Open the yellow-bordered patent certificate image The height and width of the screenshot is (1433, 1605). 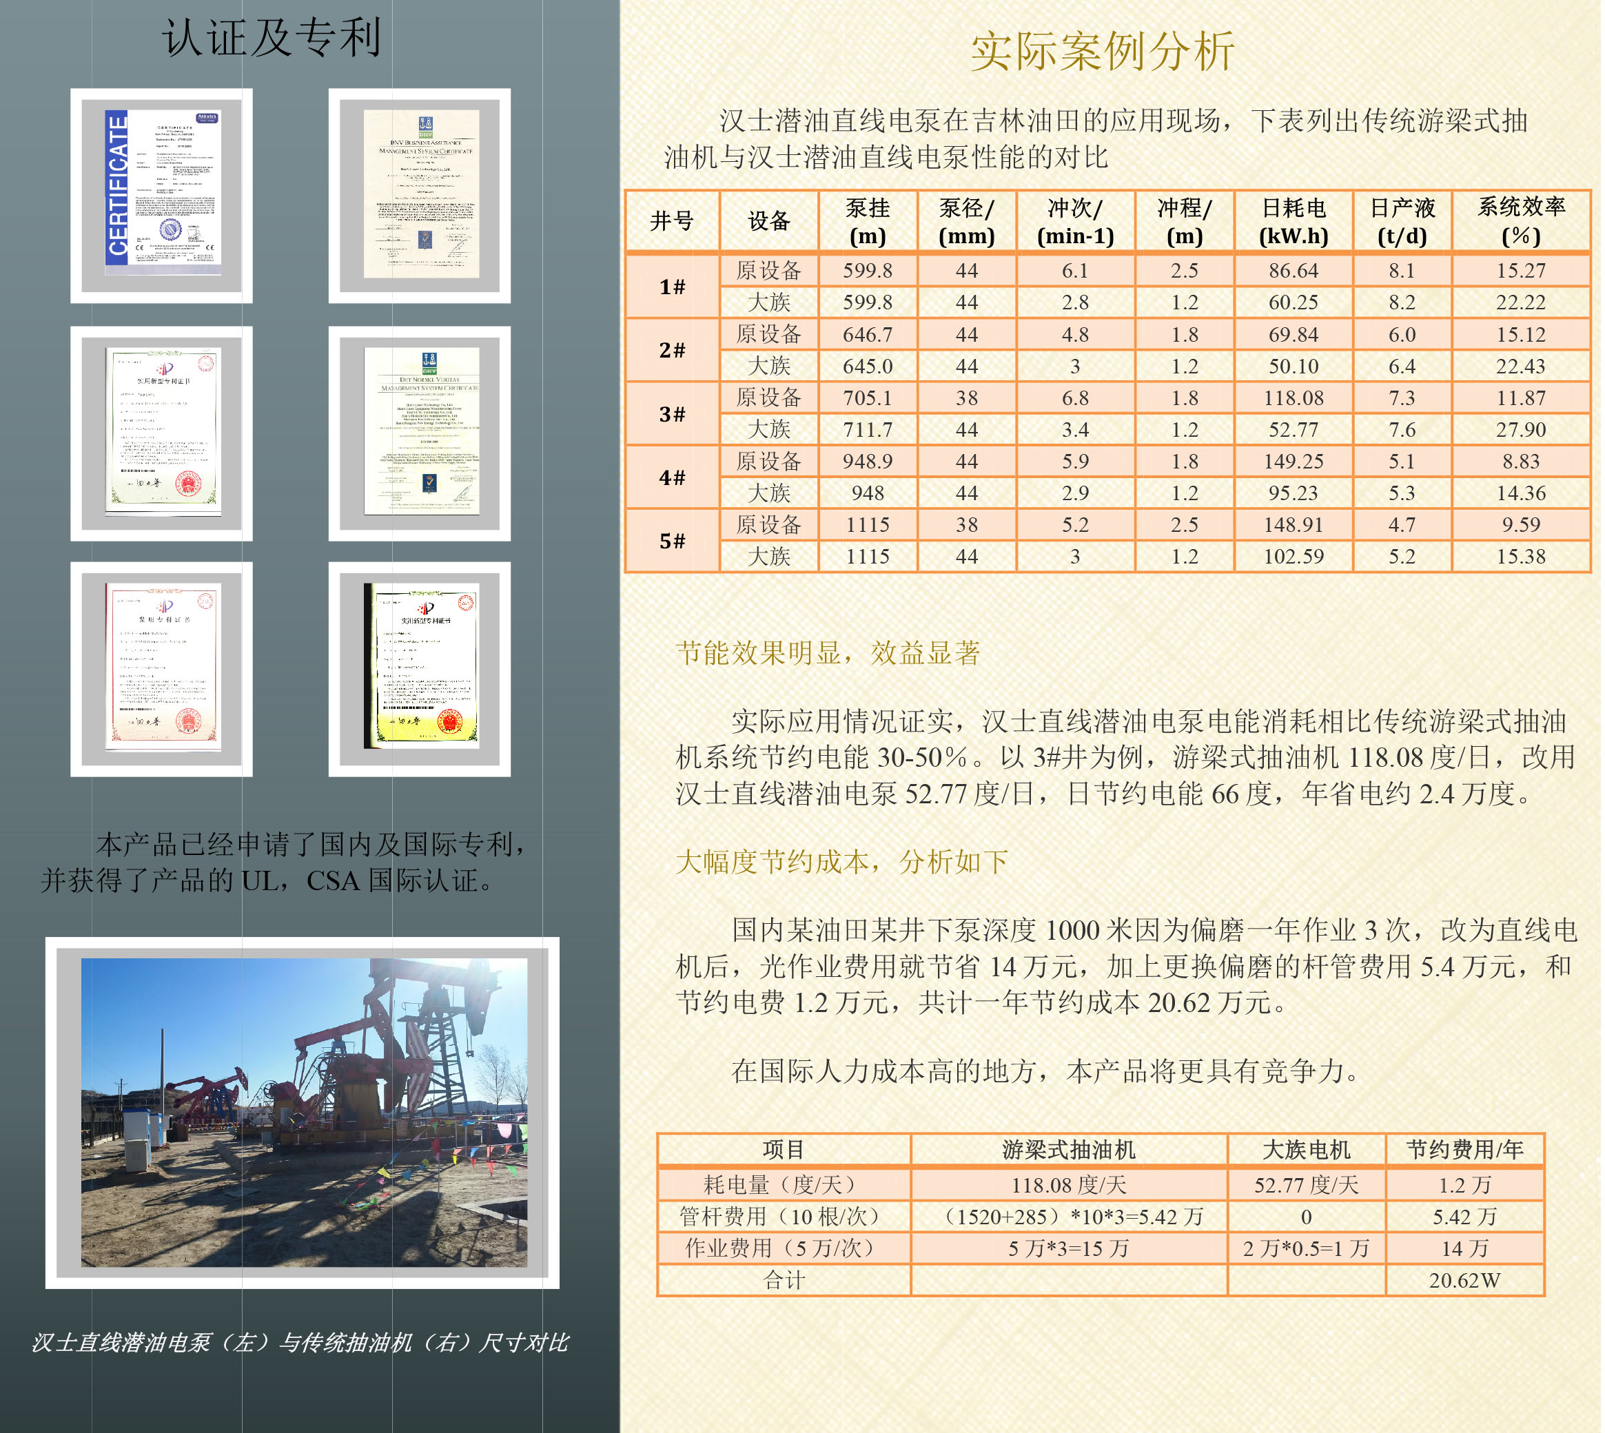pyautogui.click(x=421, y=666)
